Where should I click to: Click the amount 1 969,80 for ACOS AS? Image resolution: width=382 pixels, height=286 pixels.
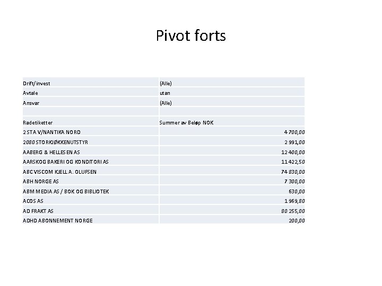pos(293,201)
